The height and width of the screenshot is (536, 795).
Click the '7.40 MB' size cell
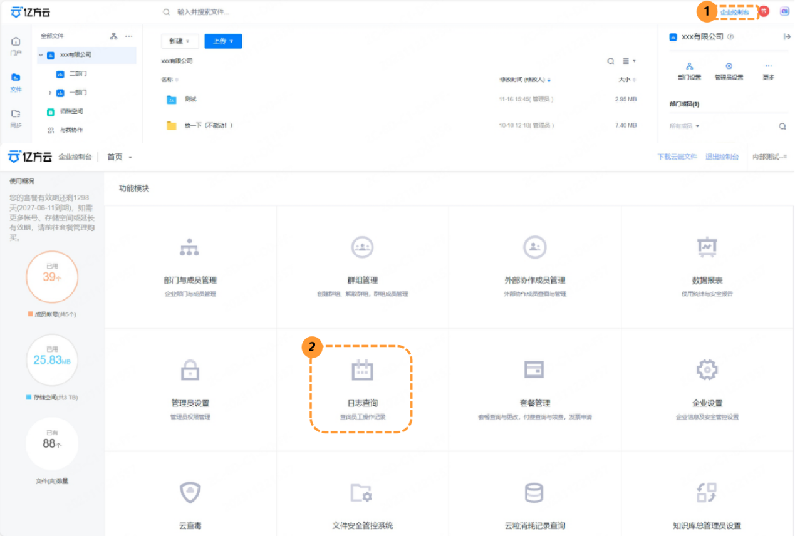pyautogui.click(x=625, y=125)
